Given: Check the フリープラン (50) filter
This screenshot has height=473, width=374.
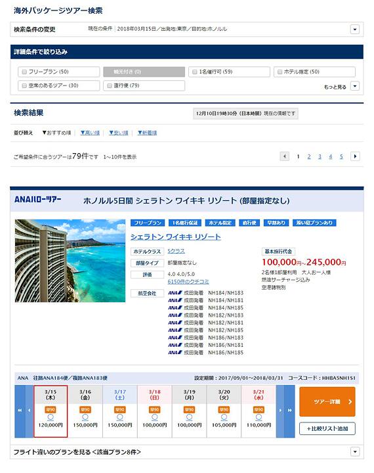Looking at the screenshot, I should tap(59, 72).
